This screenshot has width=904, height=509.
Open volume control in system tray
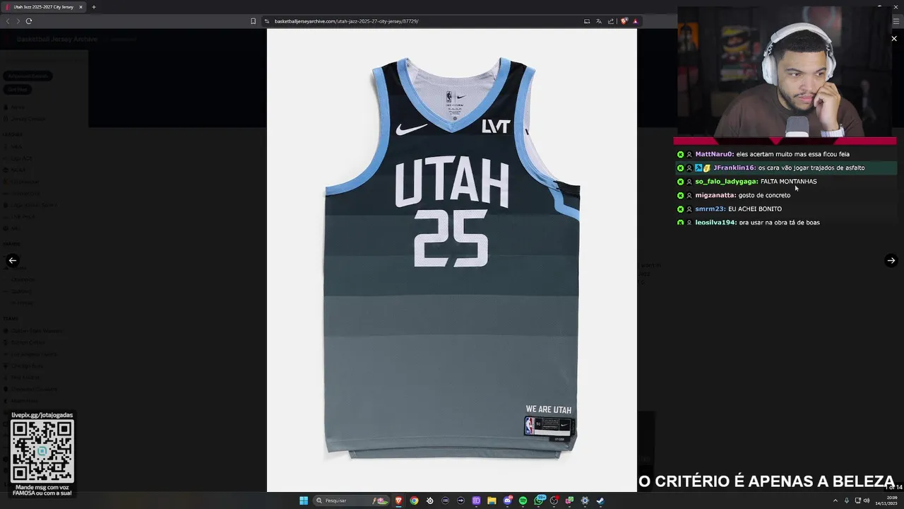coord(867,501)
